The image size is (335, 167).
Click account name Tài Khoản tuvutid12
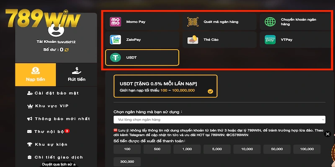click(x=56, y=42)
